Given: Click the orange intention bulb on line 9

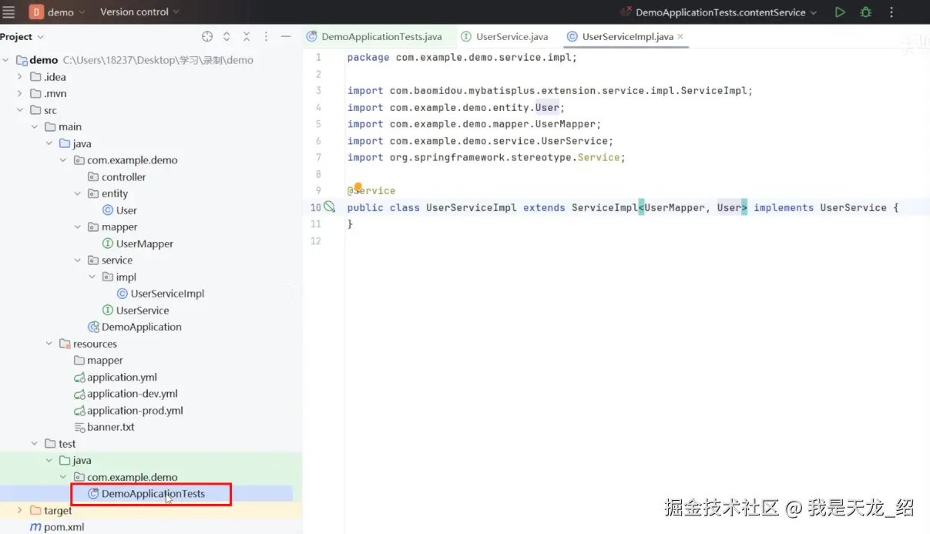Looking at the screenshot, I should [x=358, y=186].
